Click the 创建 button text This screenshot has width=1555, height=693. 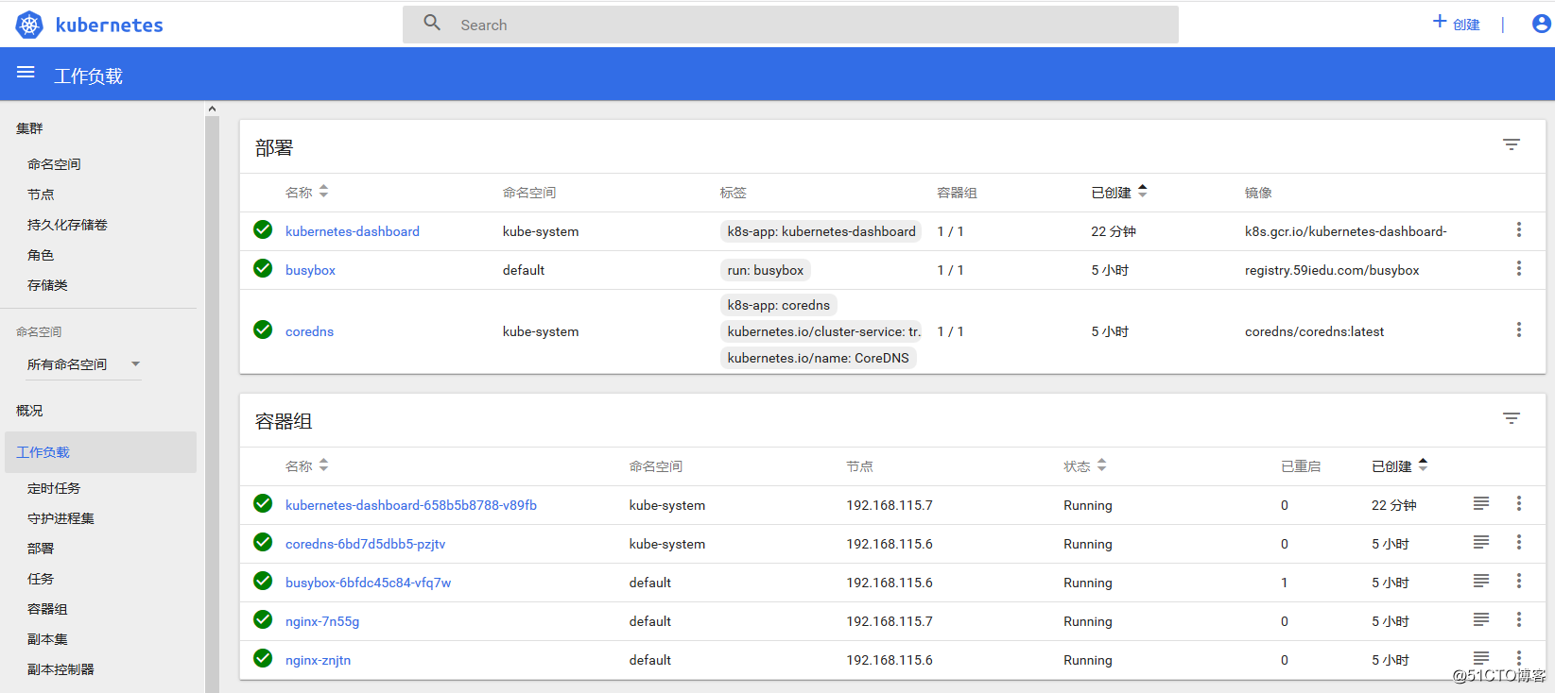coord(1466,25)
